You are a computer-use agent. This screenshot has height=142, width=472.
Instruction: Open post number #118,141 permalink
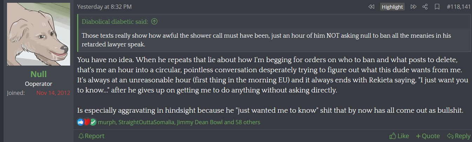[x=459, y=7]
